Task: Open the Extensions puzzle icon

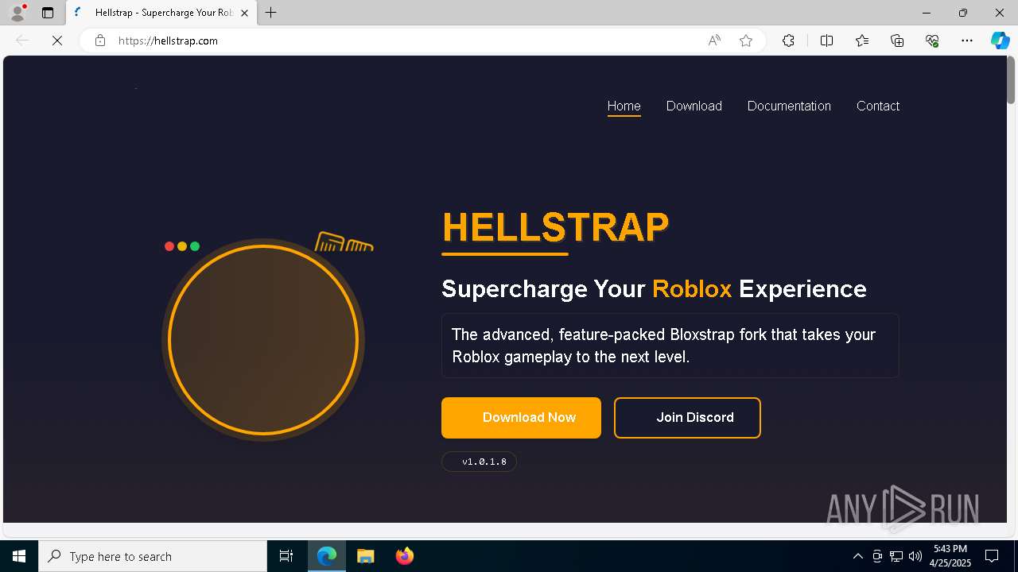Action: pos(788,41)
